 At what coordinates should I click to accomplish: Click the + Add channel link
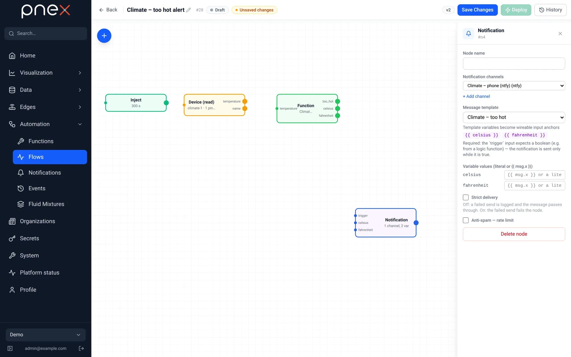pyautogui.click(x=476, y=97)
